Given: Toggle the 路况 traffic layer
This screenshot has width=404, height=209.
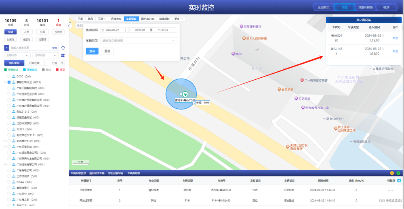Looking at the screenshot, I should coord(90,19).
